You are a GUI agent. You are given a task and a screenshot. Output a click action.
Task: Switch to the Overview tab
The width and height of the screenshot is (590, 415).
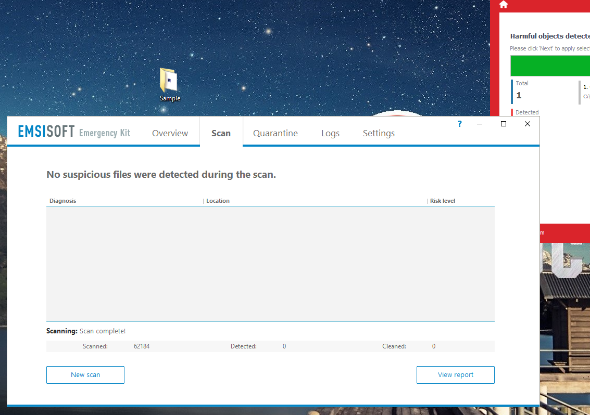click(170, 133)
